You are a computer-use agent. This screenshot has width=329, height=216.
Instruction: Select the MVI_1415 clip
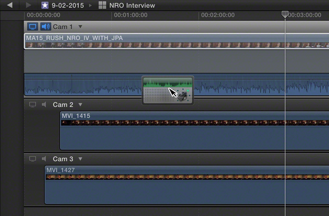click(x=194, y=130)
